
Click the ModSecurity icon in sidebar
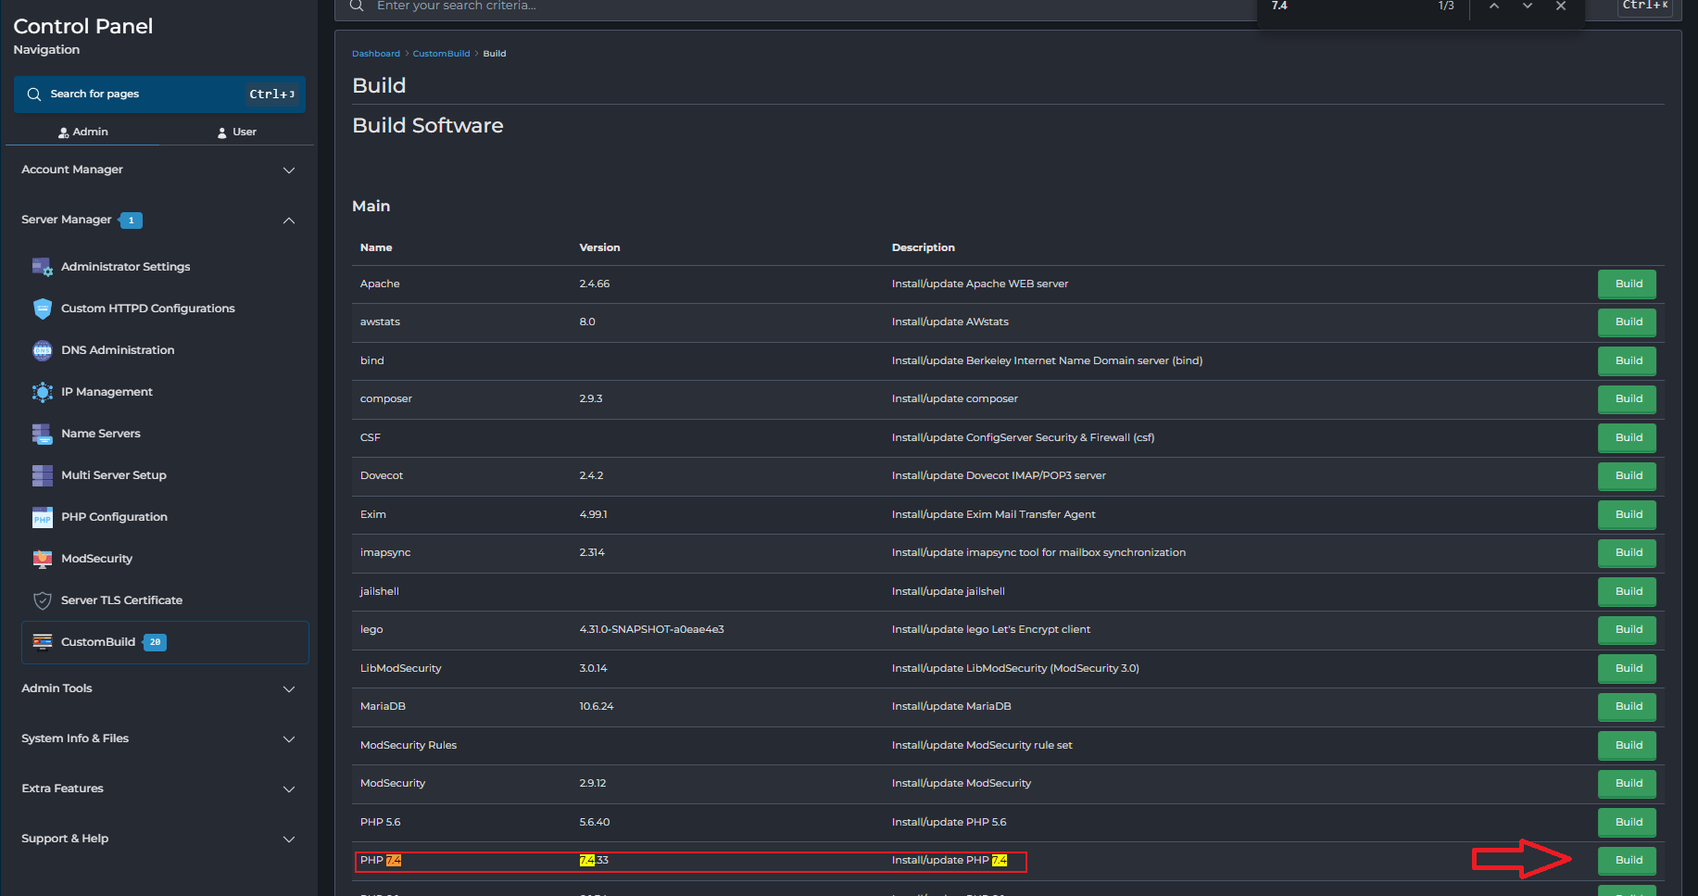[43, 559]
